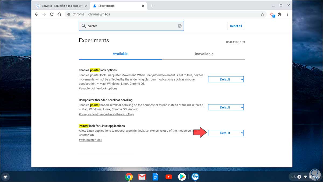Switch to the Available tab
This screenshot has width=323, height=182.
pos(120,54)
